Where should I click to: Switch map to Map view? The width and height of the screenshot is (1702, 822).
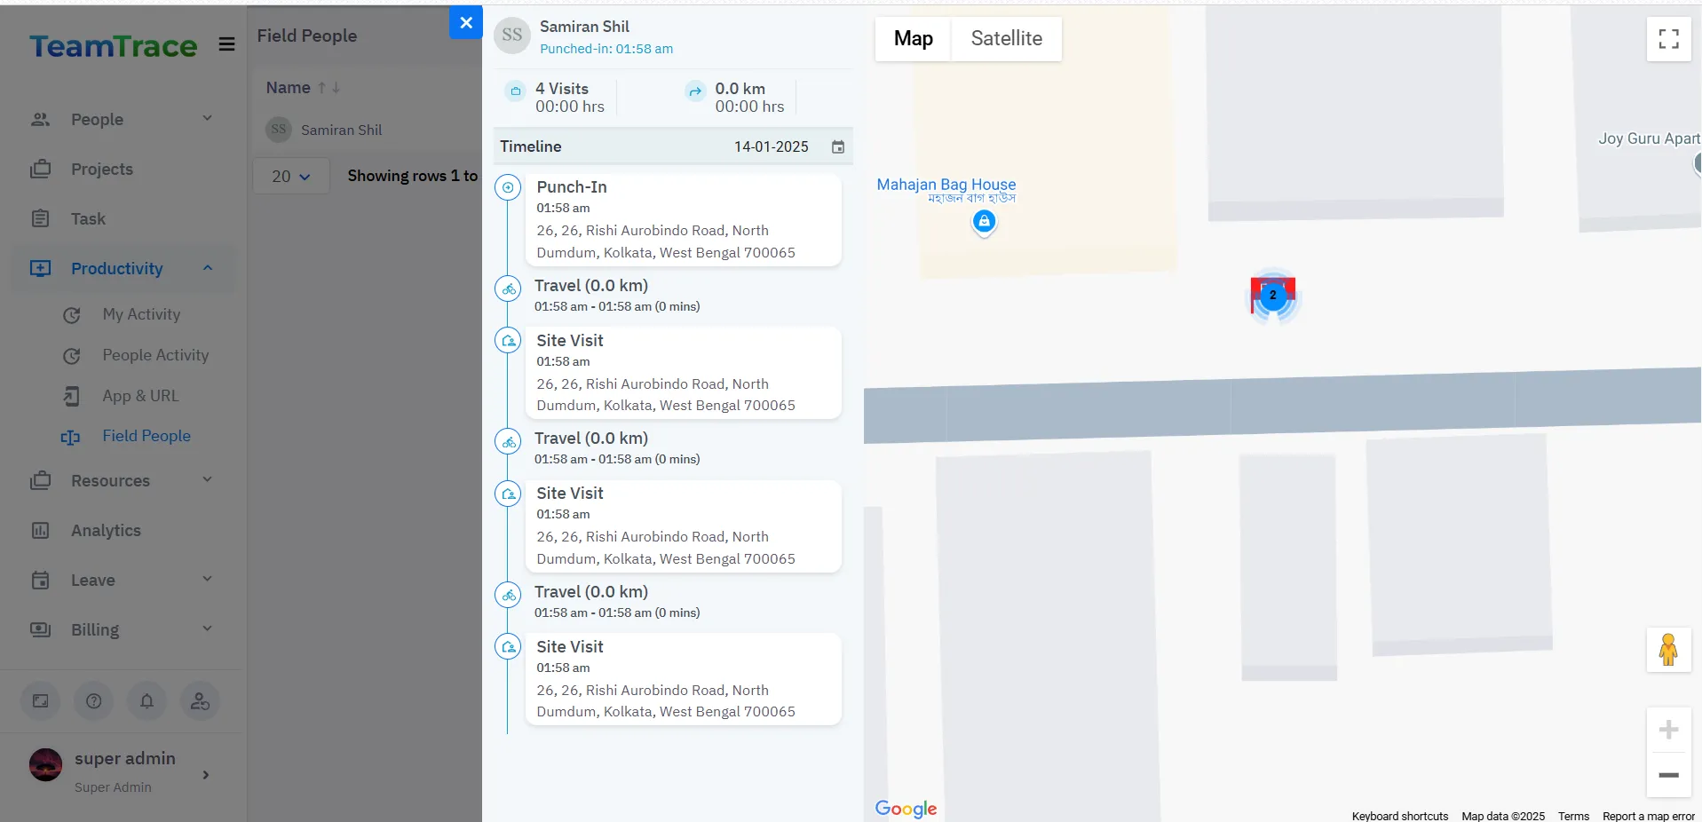click(913, 39)
